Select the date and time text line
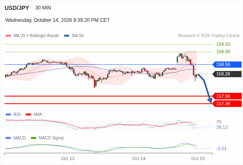 pyautogui.click(x=58, y=20)
